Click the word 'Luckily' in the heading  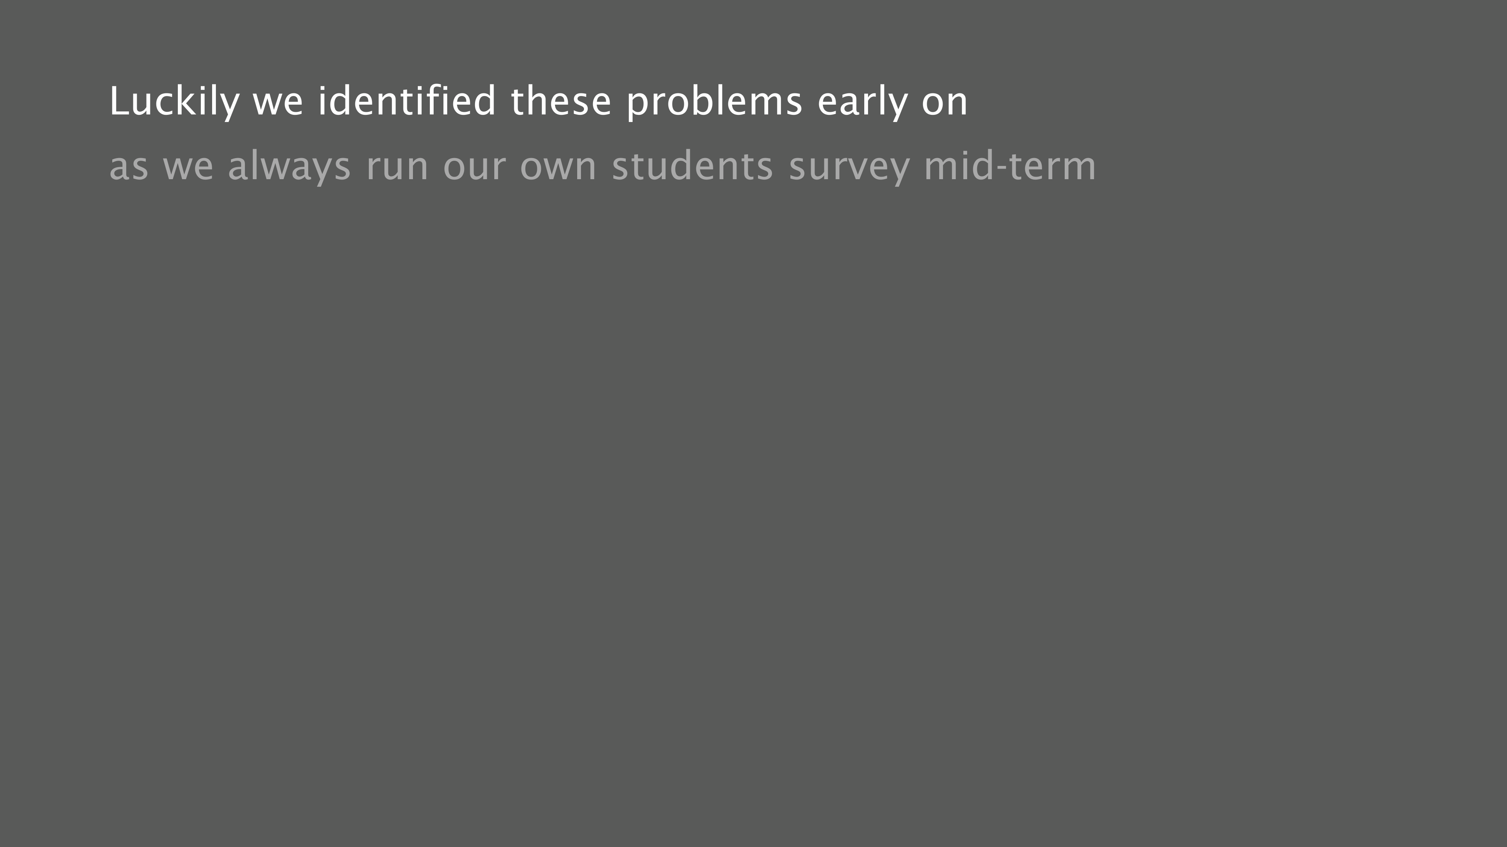point(174,102)
